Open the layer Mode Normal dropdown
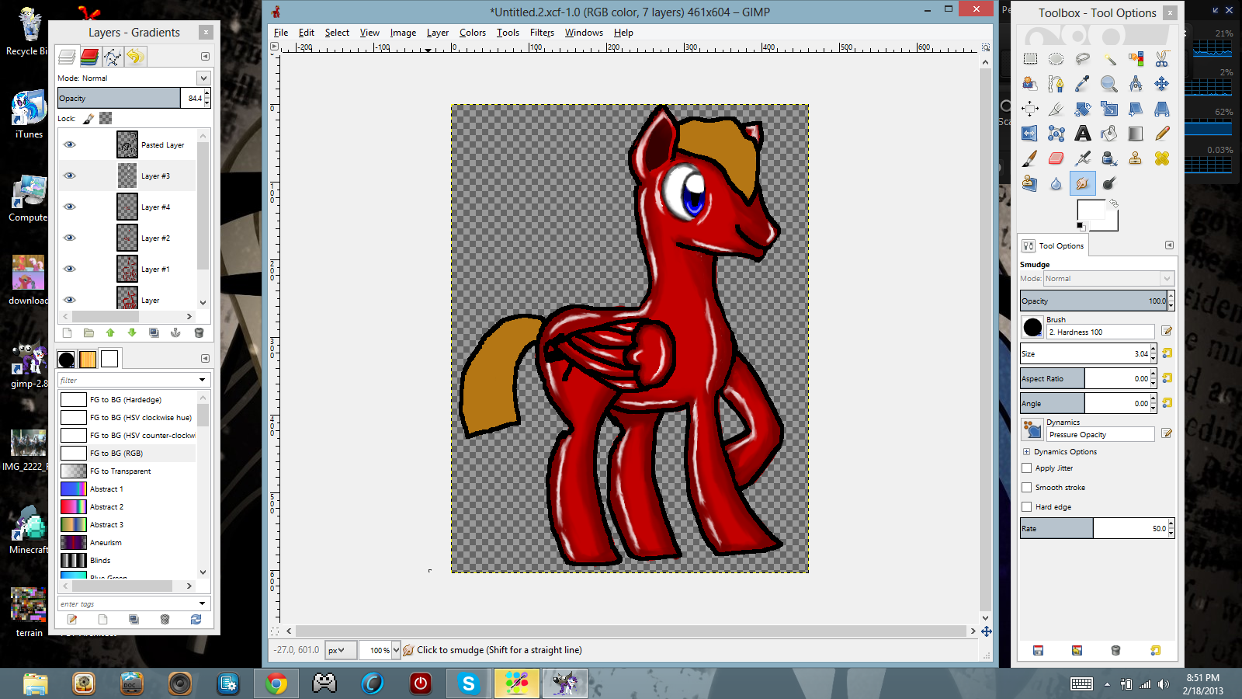Screen dimensions: 1242x699 203,78
